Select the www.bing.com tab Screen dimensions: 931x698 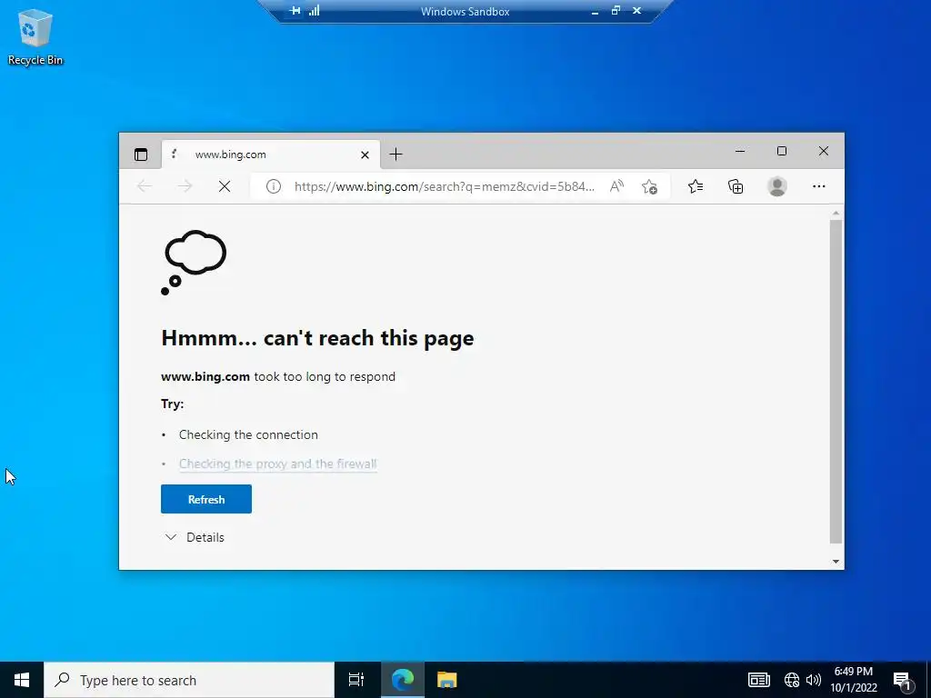[x=271, y=155]
